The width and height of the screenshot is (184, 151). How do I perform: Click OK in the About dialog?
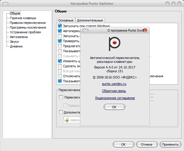coord(114,107)
